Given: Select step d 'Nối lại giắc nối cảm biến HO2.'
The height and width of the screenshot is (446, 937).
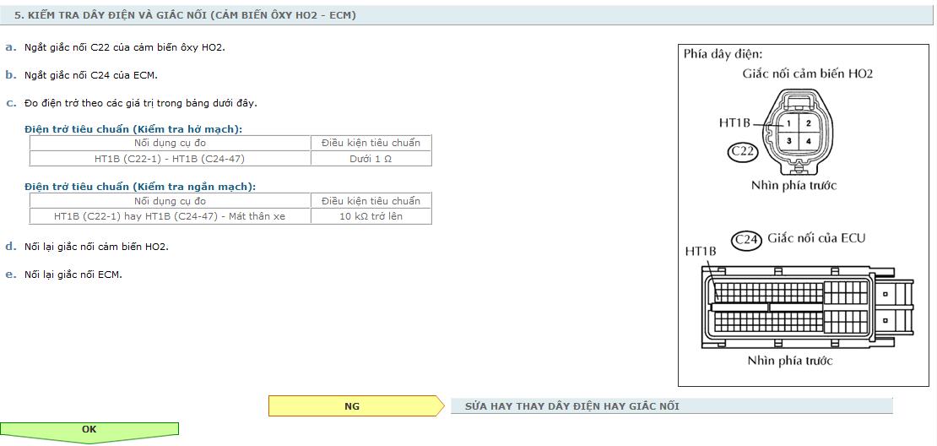Looking at the screenshot, I should coord(96,247).
